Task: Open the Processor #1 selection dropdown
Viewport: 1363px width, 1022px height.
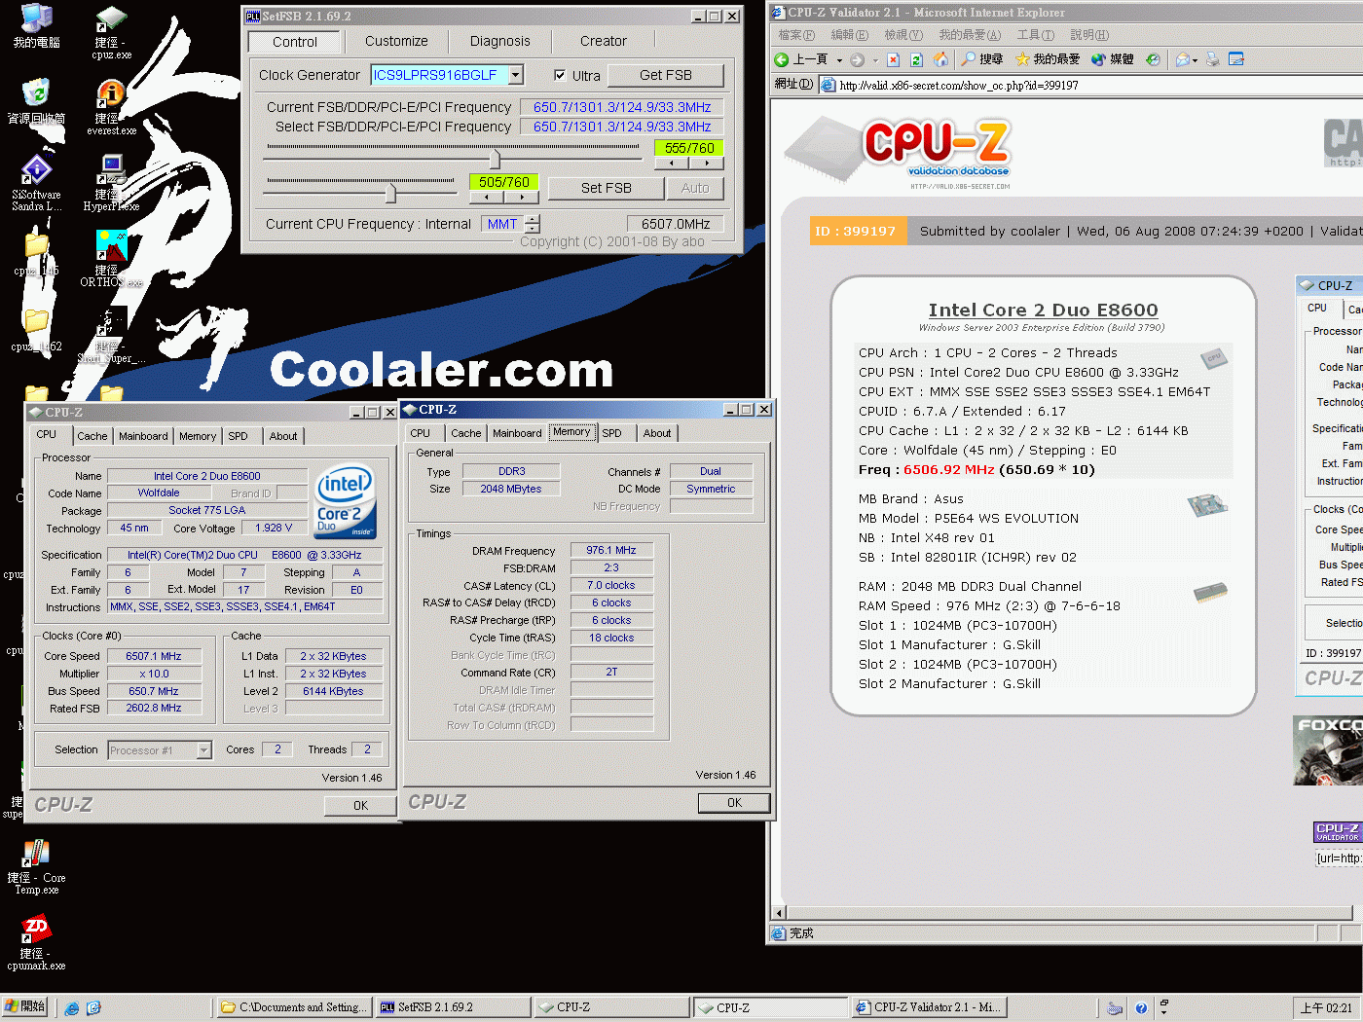Action: coord(204,750)
